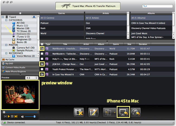This screenshot has width=176, height=126.
Task: Open the Convert Video/Audio panel
Action: 20,68
